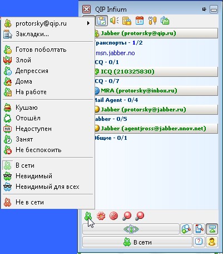
Task: Pick the Занят busy status
Action: 47,139
